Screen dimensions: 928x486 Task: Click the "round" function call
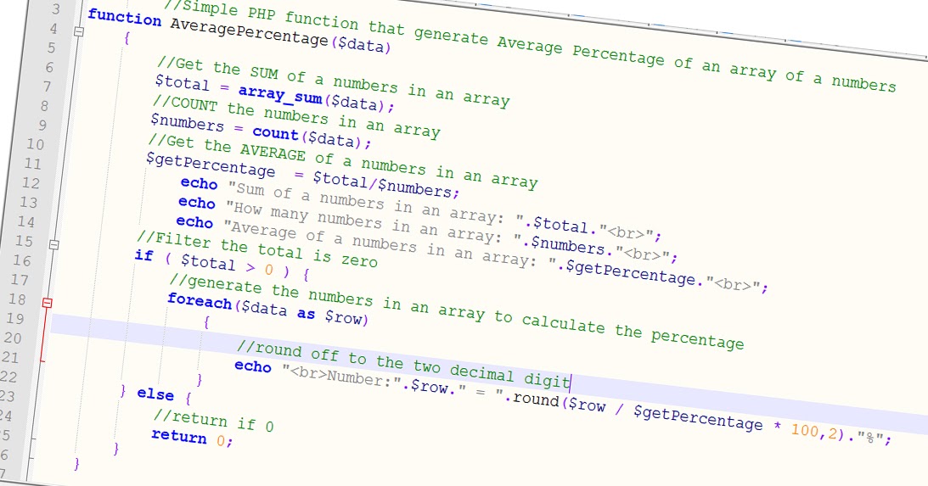537,398
